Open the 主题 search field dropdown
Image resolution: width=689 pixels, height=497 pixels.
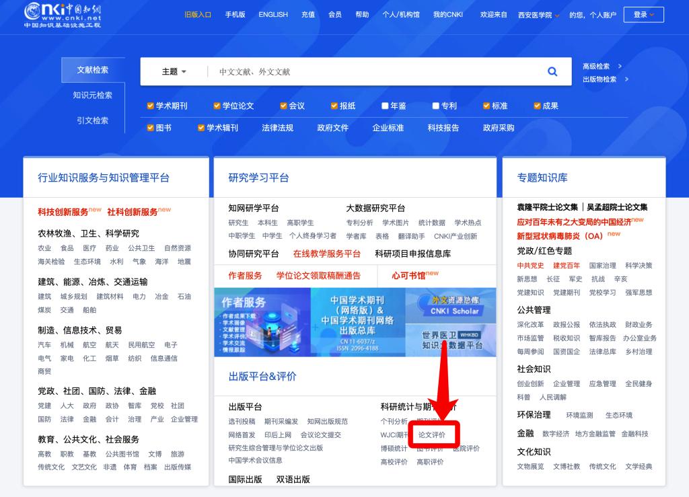coord(174,71)
